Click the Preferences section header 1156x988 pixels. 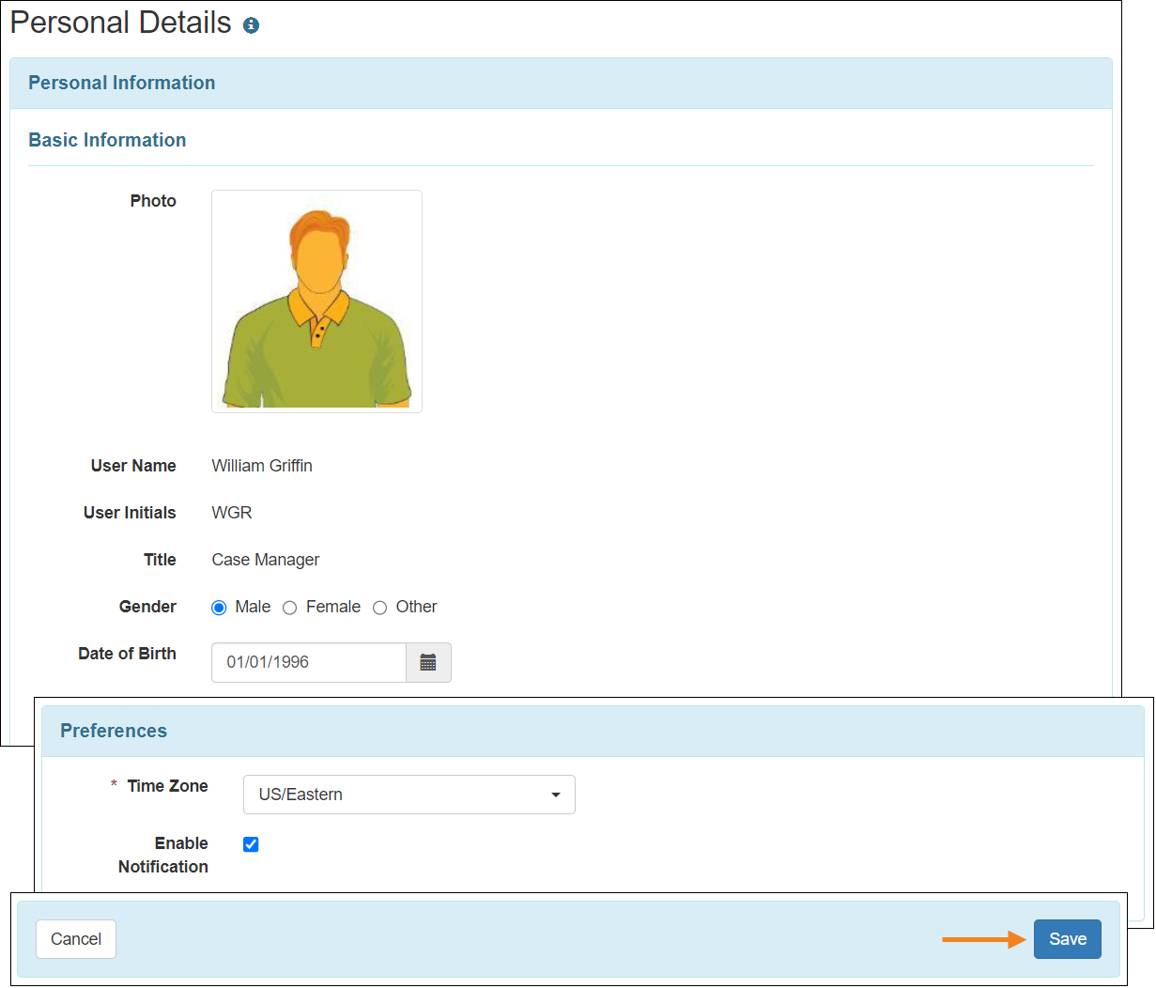(x=113, y=731)
